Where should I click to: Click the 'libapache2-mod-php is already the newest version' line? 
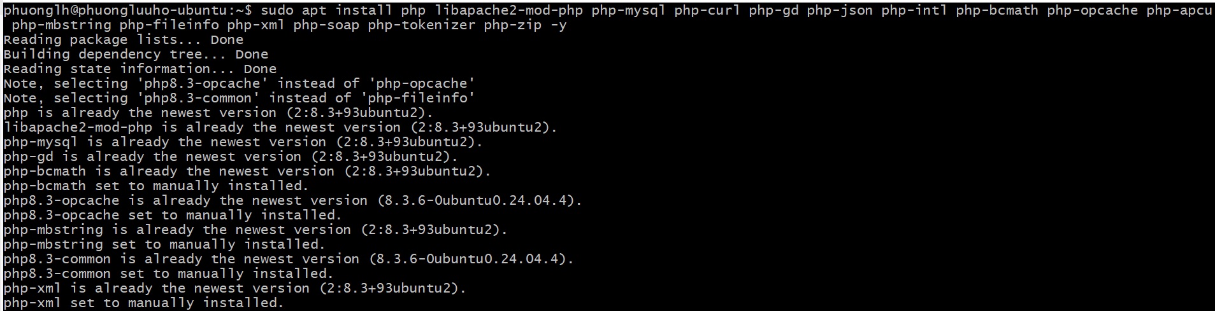pyautogui.click(x=280, y=127)
